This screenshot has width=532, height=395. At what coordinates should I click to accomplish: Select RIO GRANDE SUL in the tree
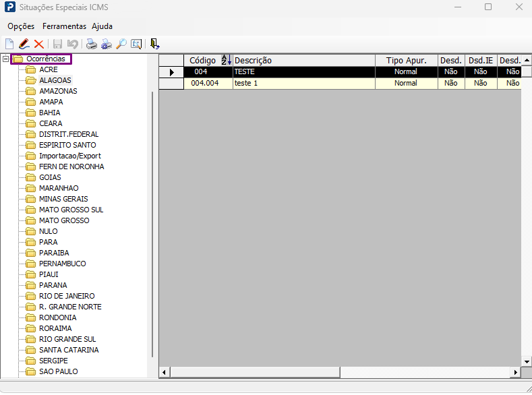[67, 340]
